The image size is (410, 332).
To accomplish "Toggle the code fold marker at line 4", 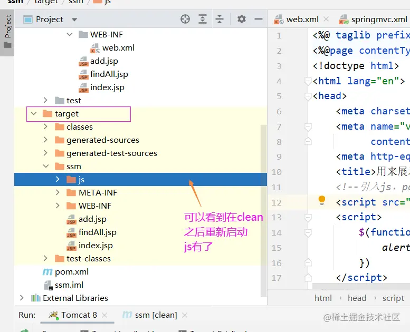I will [308, 81].
